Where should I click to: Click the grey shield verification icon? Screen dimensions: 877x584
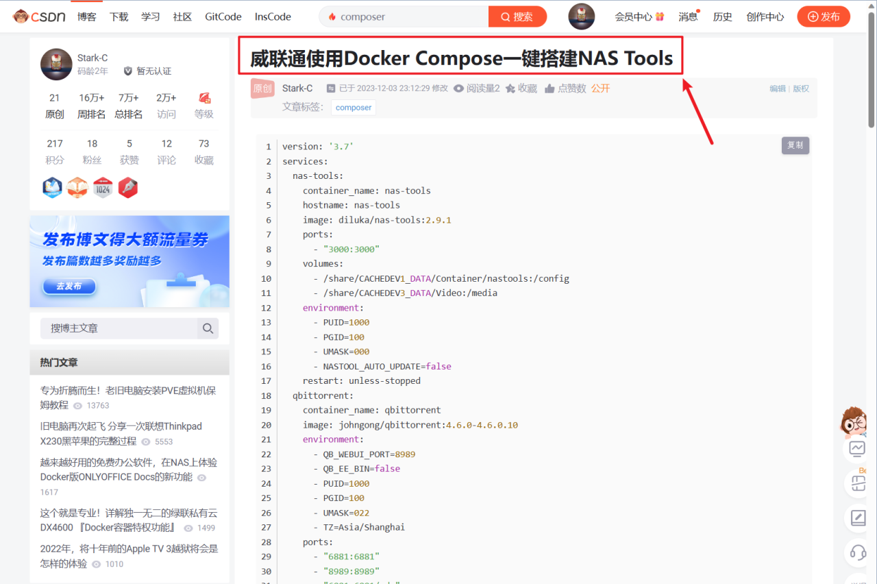click(x=127, y=71)
